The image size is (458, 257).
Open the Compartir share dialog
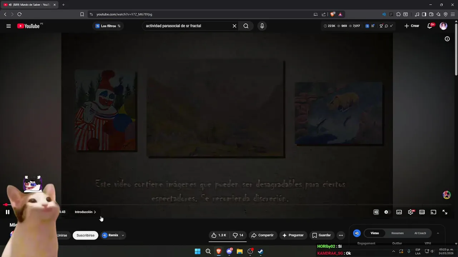pyautogui.click(x=262, y=235)
